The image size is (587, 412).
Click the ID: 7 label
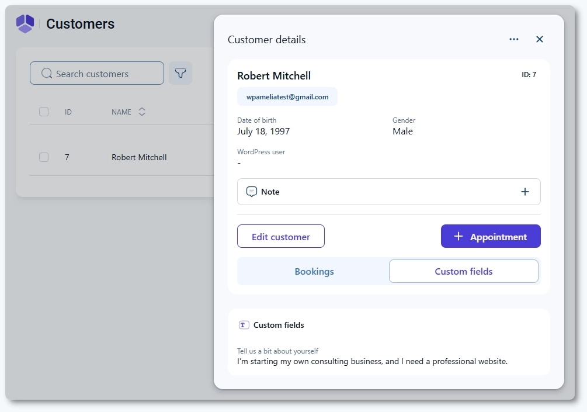(529, 75)
